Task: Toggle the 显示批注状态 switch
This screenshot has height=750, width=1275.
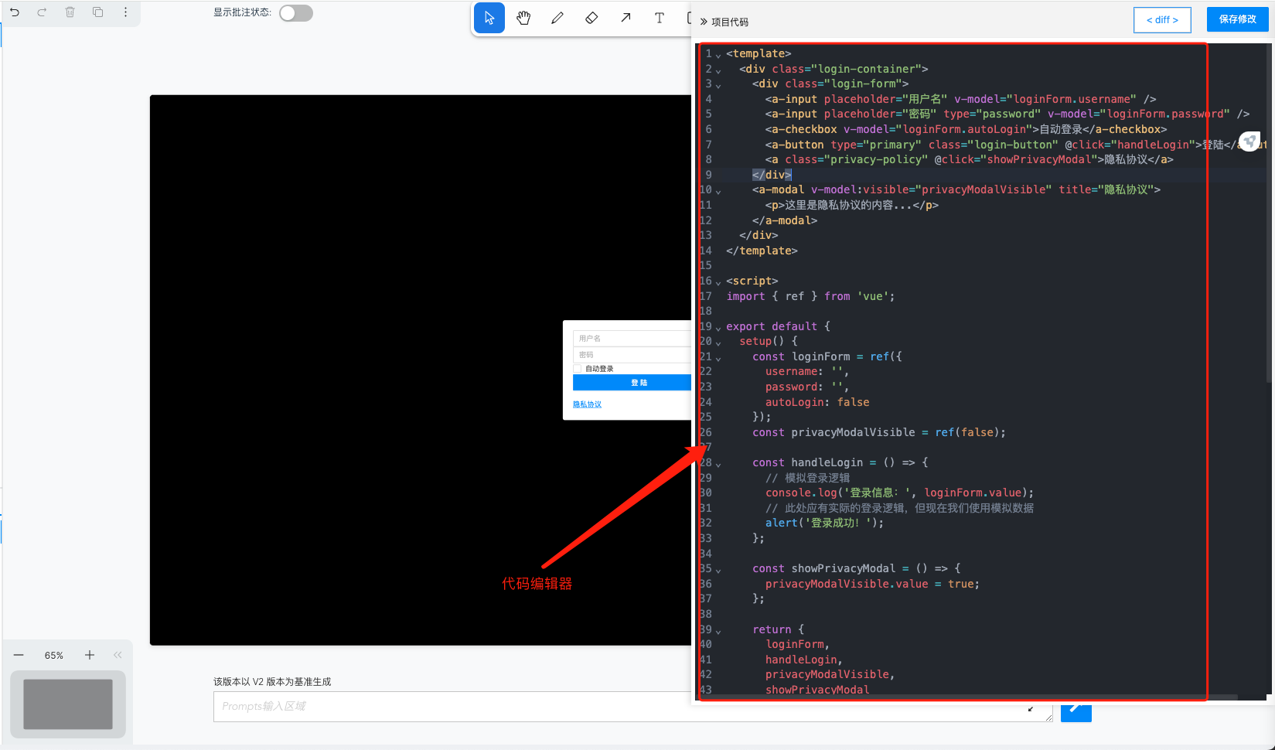Action: coord(295,13)
